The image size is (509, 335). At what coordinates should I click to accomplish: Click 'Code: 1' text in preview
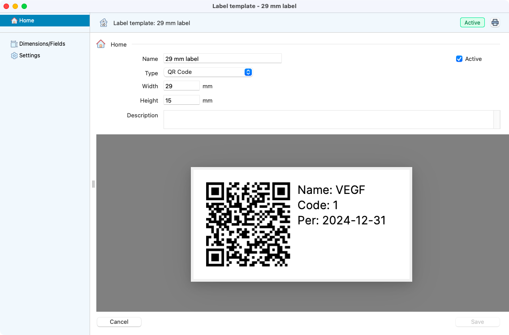pyautogui.click(x=318, y=205)
